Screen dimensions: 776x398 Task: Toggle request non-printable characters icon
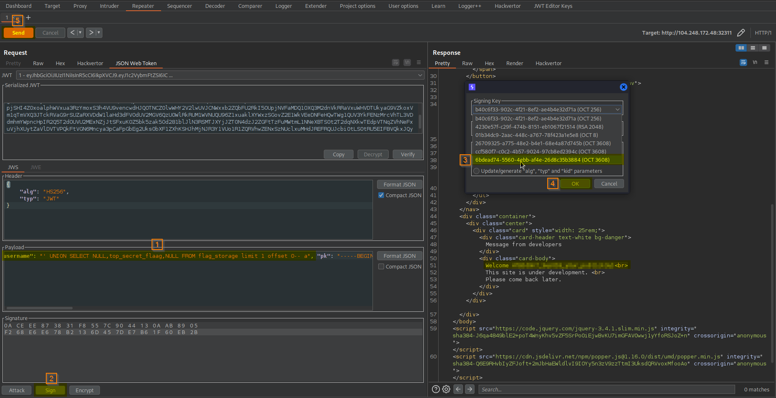(407, 62)
